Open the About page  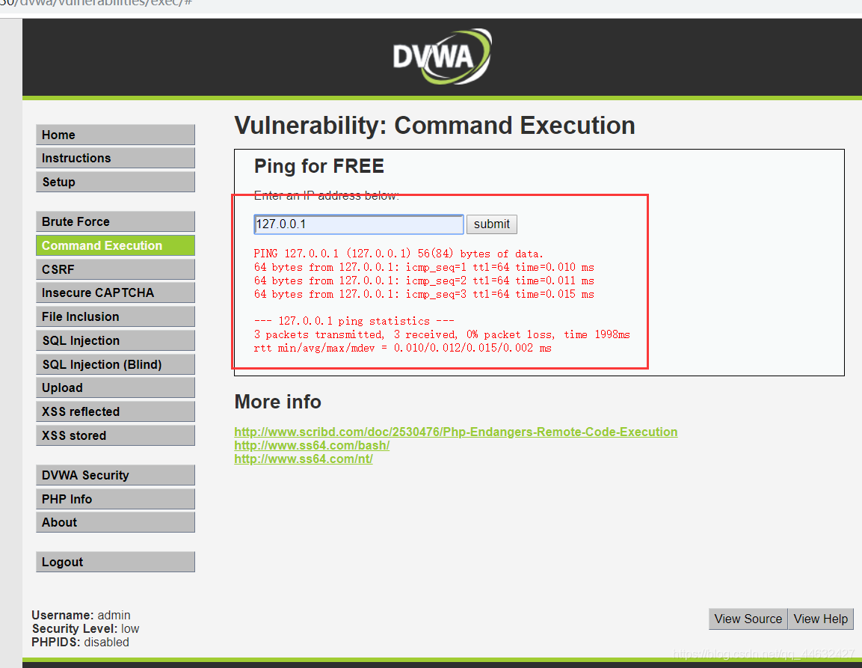point(115,522)
